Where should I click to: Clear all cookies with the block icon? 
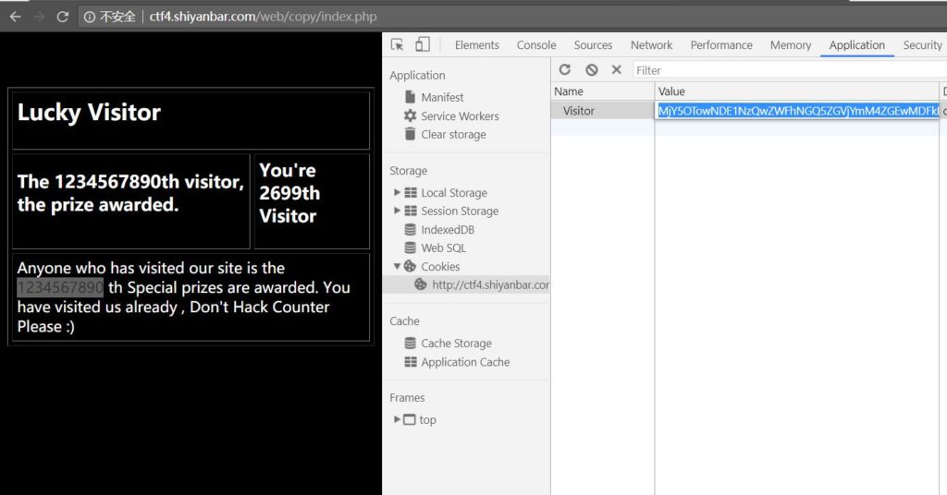591,70
